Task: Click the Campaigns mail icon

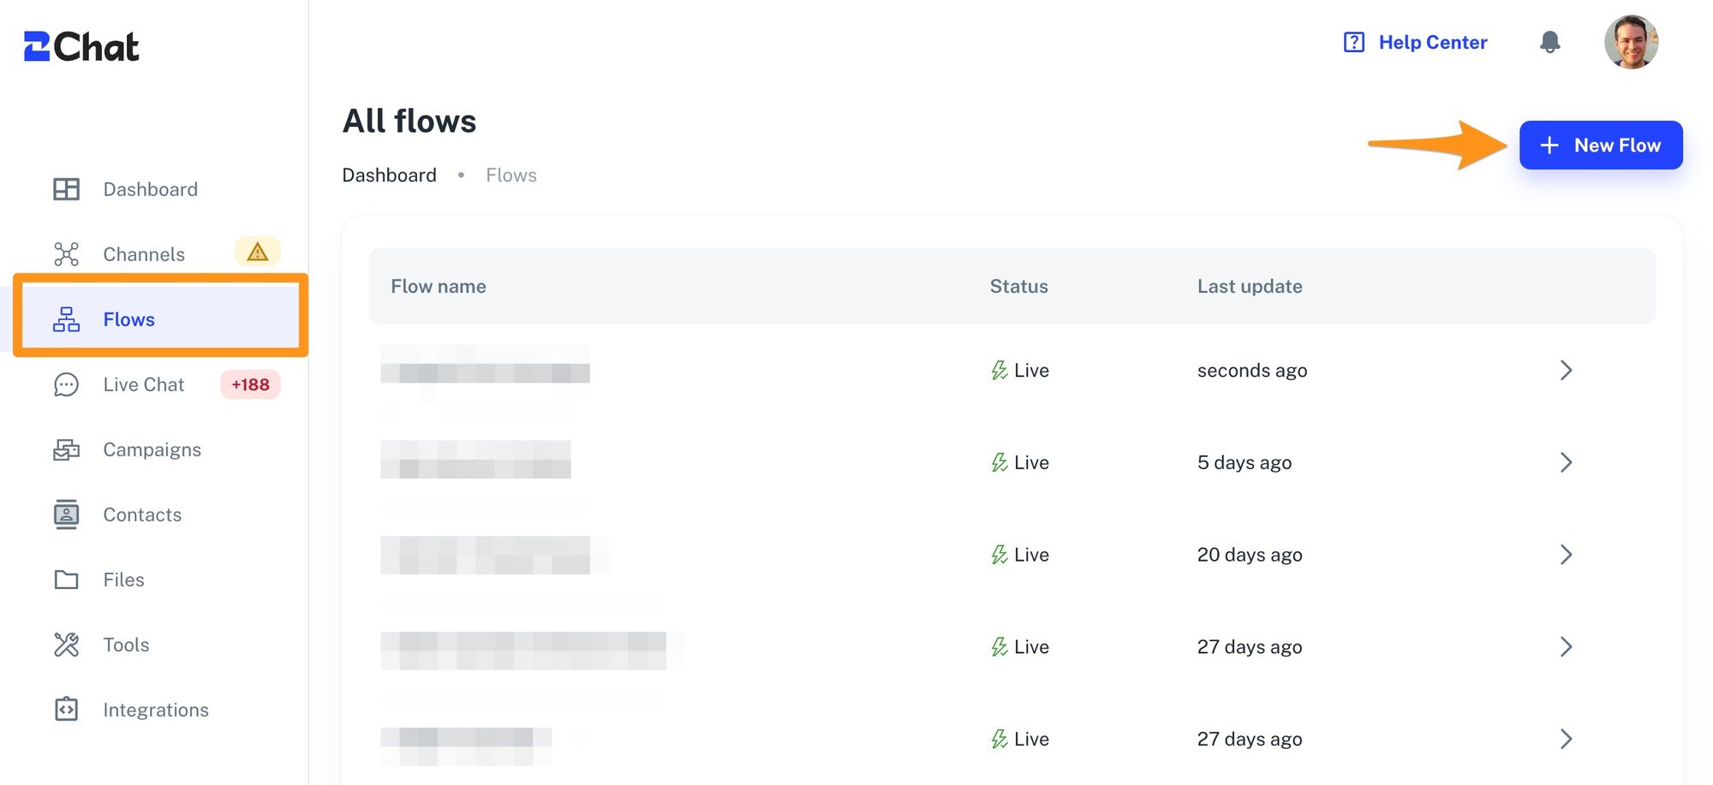Action: [x=66, y=449]
